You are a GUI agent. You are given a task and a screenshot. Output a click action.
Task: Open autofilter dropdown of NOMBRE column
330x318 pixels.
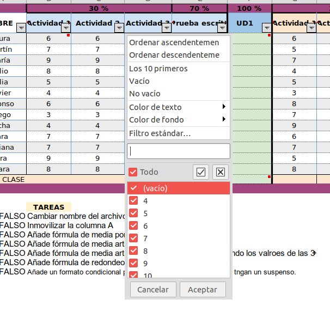(x=21, y=28)
